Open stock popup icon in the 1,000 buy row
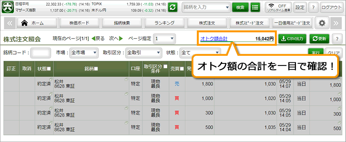 tap(126, 94)
